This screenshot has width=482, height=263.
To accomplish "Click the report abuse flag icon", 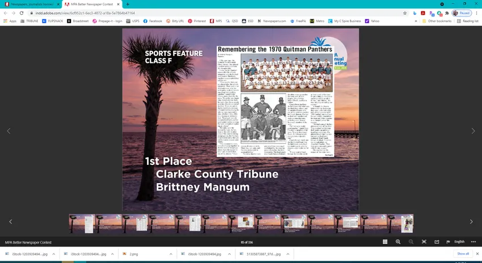I will pyautogui.click(x=448, y=241).
